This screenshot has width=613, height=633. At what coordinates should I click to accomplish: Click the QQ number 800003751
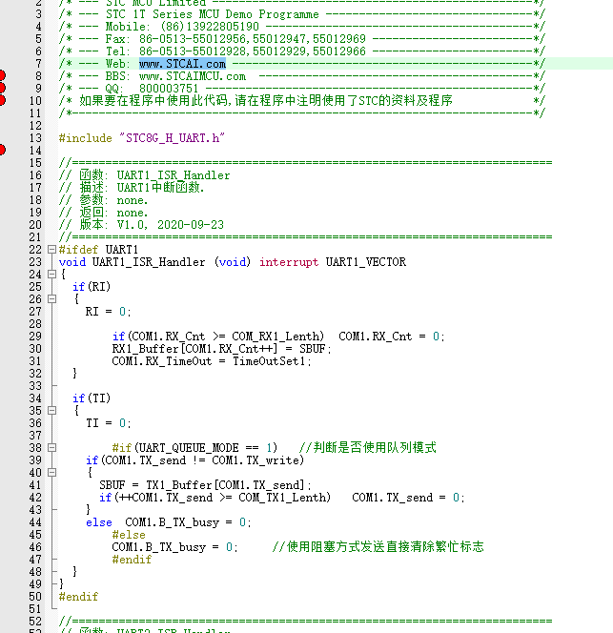(169, 89)
